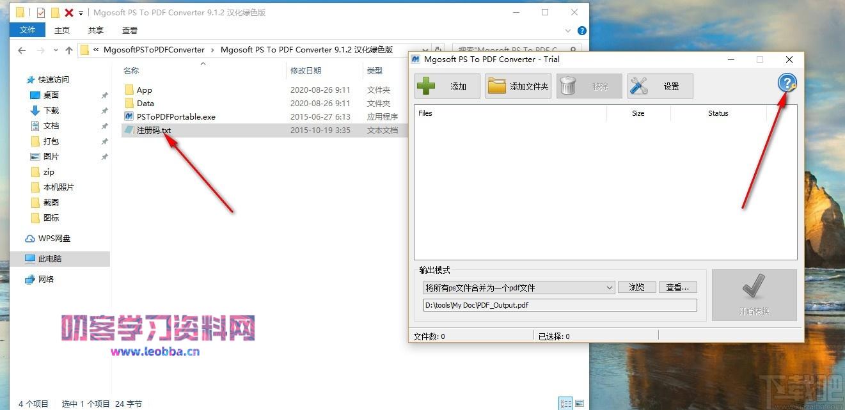The height and width of the screenshot is (410, 845).
Task: Click the blue help question mark icon
Action: click(787, 83)
